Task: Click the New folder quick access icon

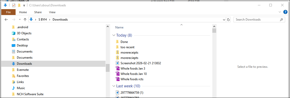Action: pyautogui.click(x=19, y=5)
